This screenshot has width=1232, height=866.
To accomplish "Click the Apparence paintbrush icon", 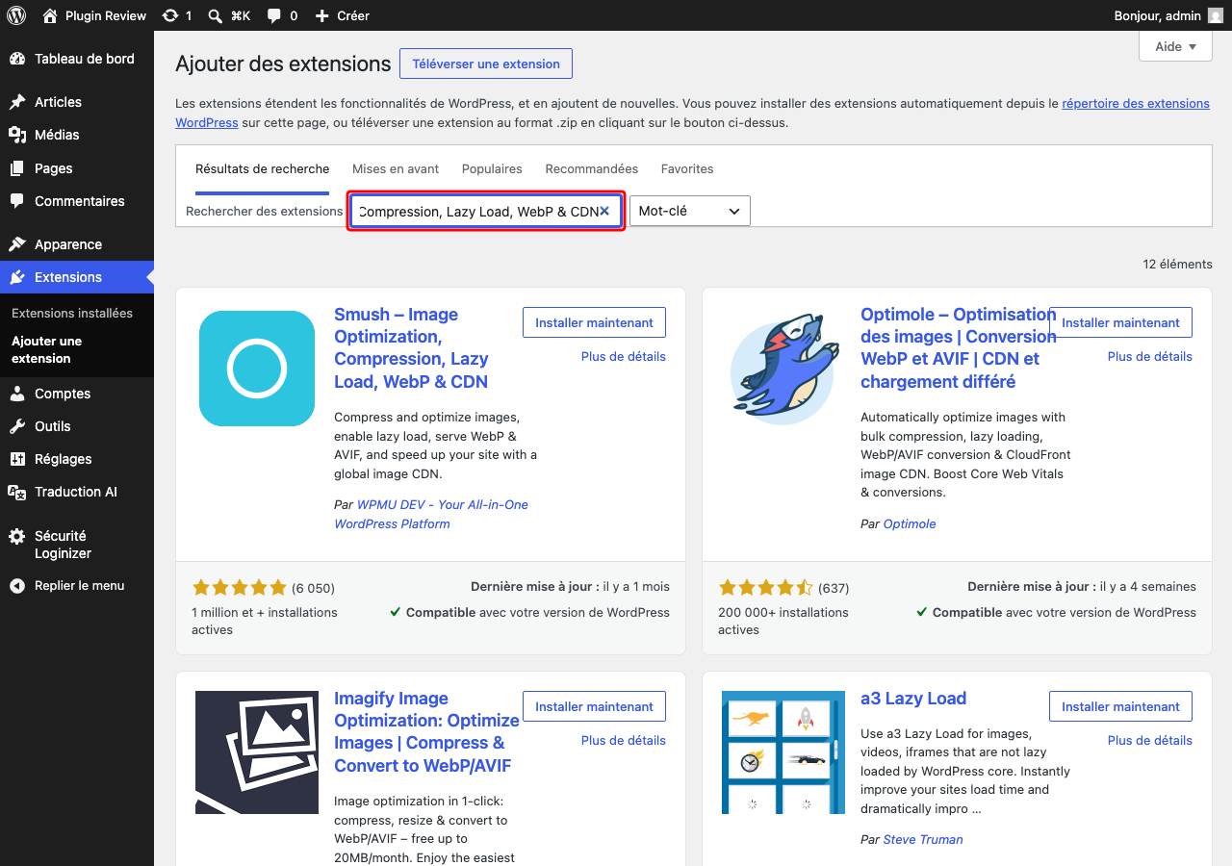I will 17,244.
